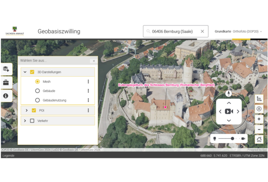Expand the POI group

coord(27,110)
